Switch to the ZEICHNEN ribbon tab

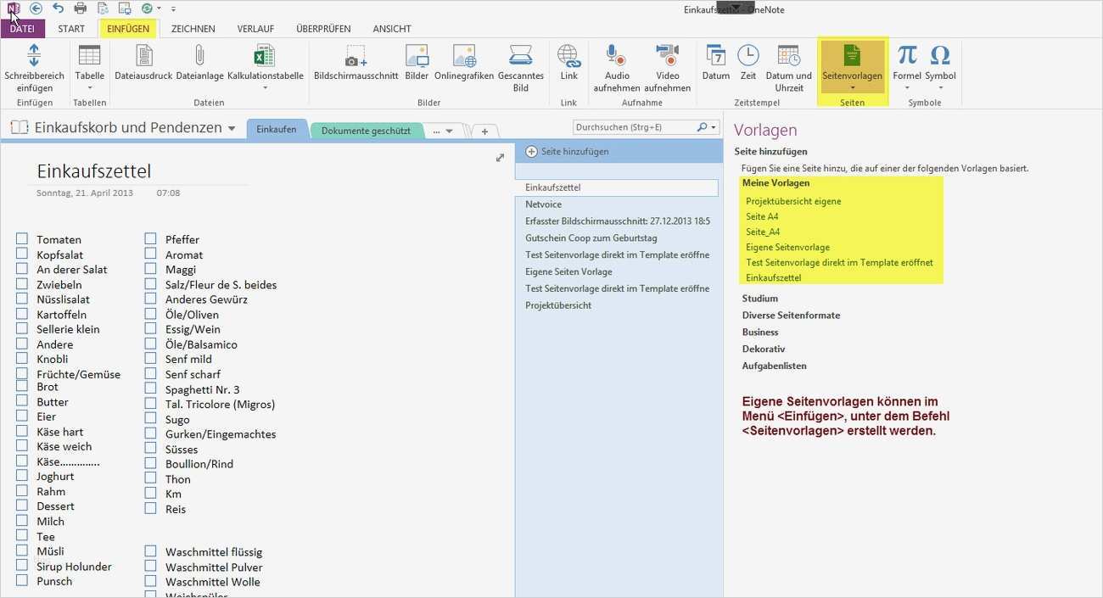click(x=193, y=28)
